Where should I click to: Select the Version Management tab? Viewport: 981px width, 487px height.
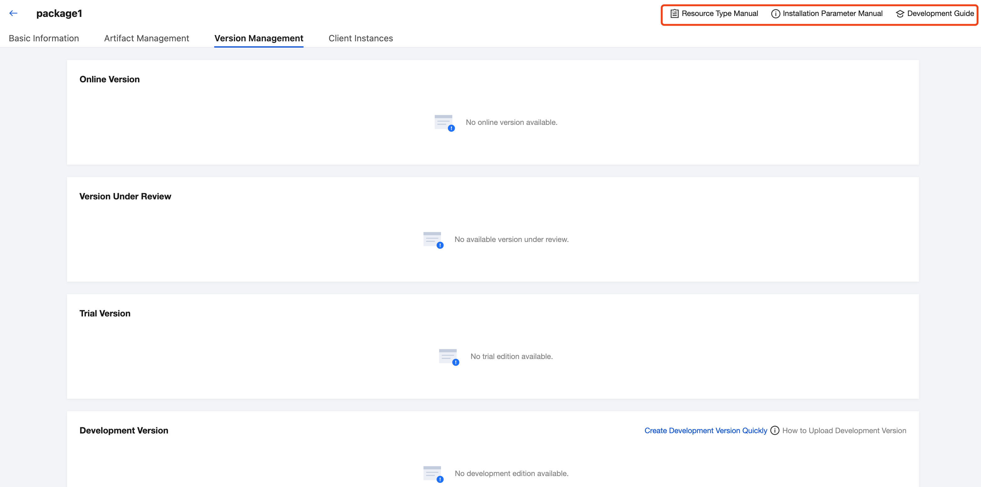coord(259,38)
